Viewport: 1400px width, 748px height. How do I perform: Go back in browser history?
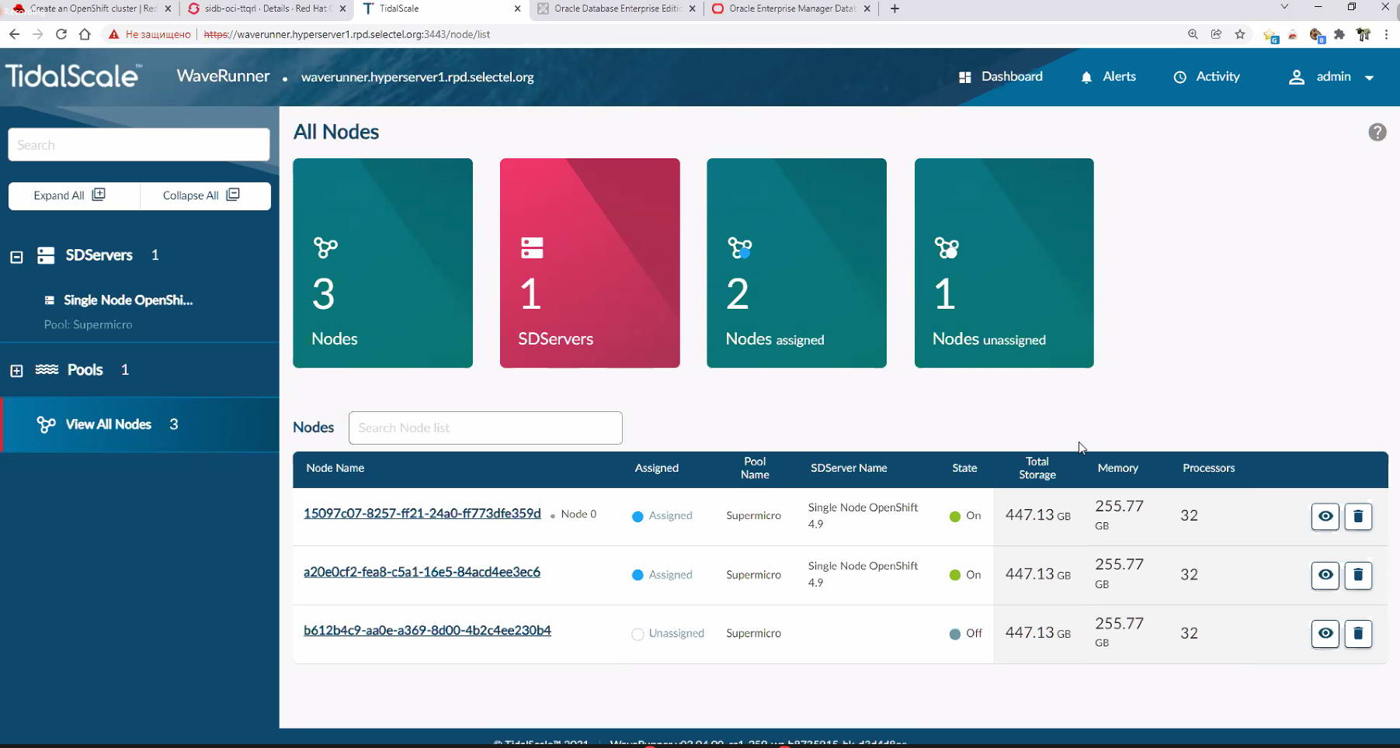(14, 34)
